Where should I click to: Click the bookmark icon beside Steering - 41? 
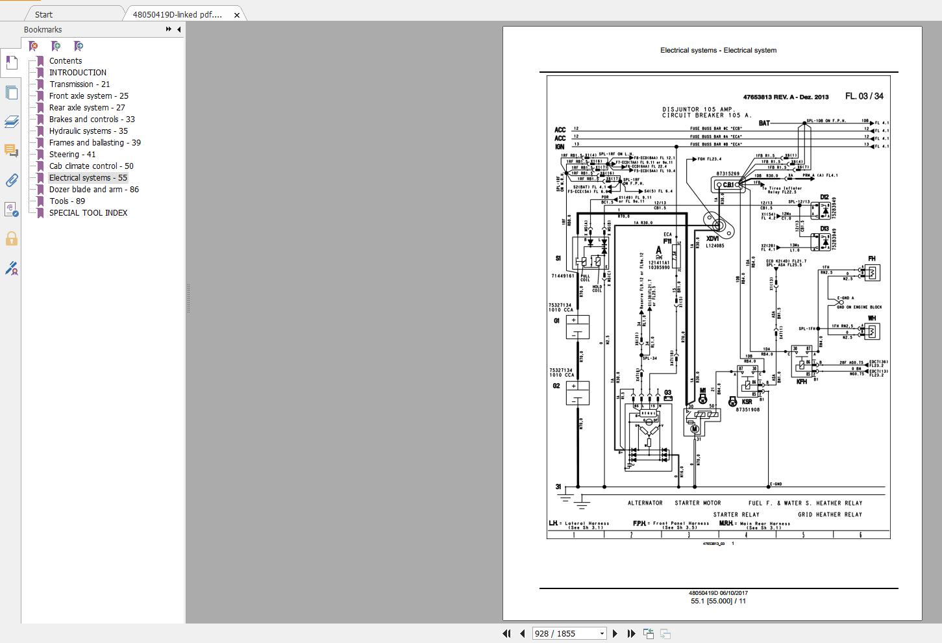pos(40,154)
